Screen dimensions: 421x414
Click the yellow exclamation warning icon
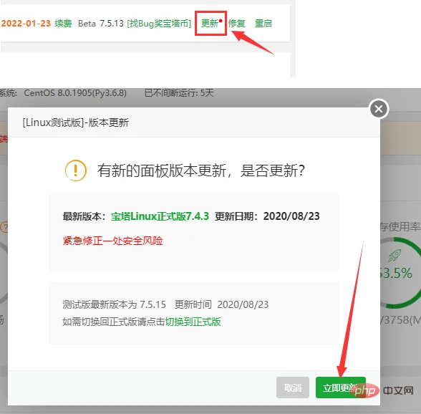pos(76,170)
